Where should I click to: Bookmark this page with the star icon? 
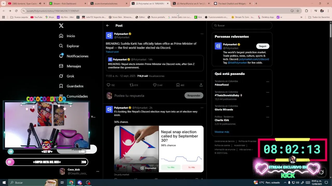[x=298, y=11]
